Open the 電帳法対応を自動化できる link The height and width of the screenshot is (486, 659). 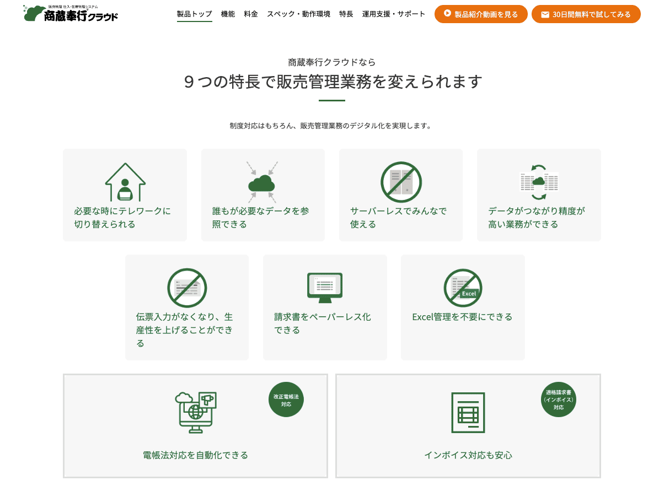pos(195,426)
